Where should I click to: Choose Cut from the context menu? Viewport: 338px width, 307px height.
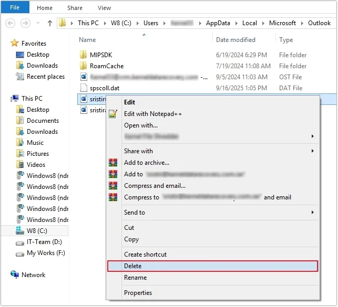click(x=129, y=228)
